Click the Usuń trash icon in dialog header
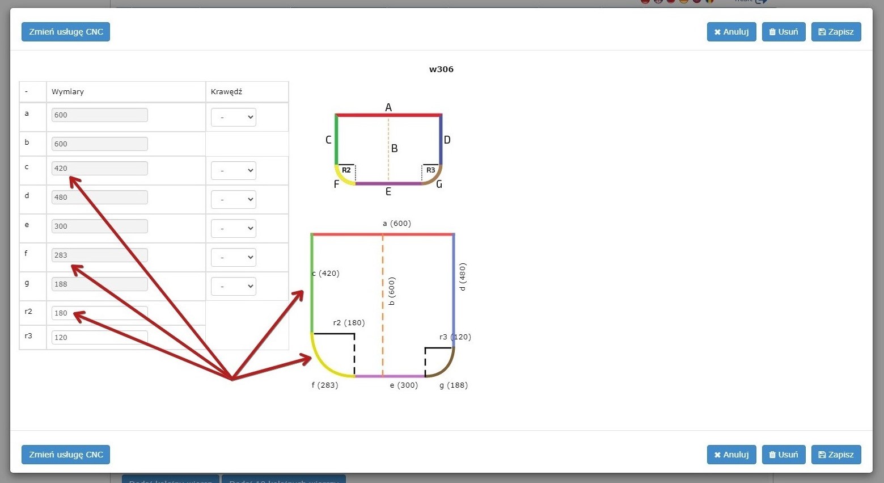The width and height of the screenshot is (884, 483). [x=772, y=32]
